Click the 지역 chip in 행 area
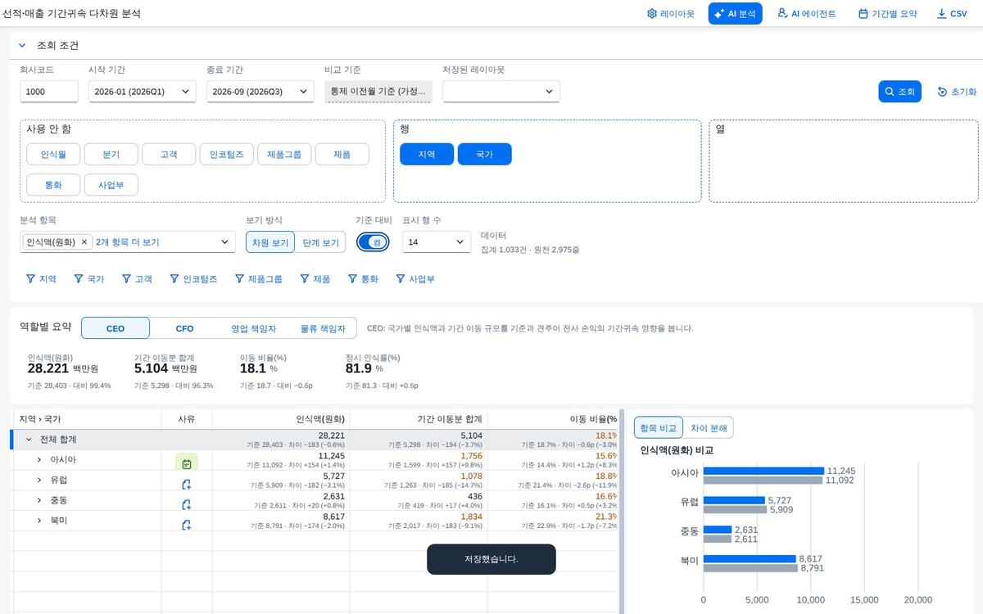 coord(427,154)
